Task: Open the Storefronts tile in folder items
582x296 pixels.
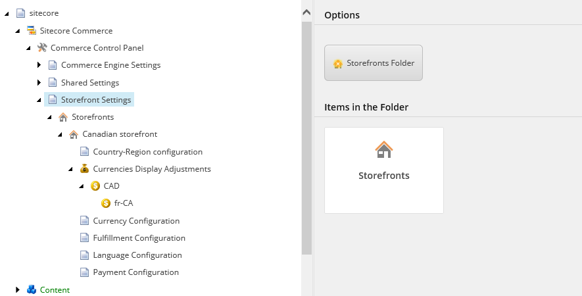Action: 384,170
